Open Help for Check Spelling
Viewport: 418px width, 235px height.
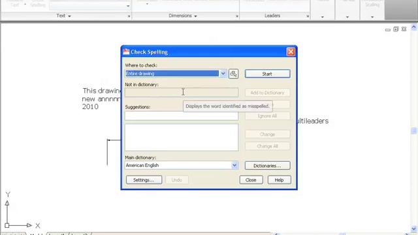[279, 180]
